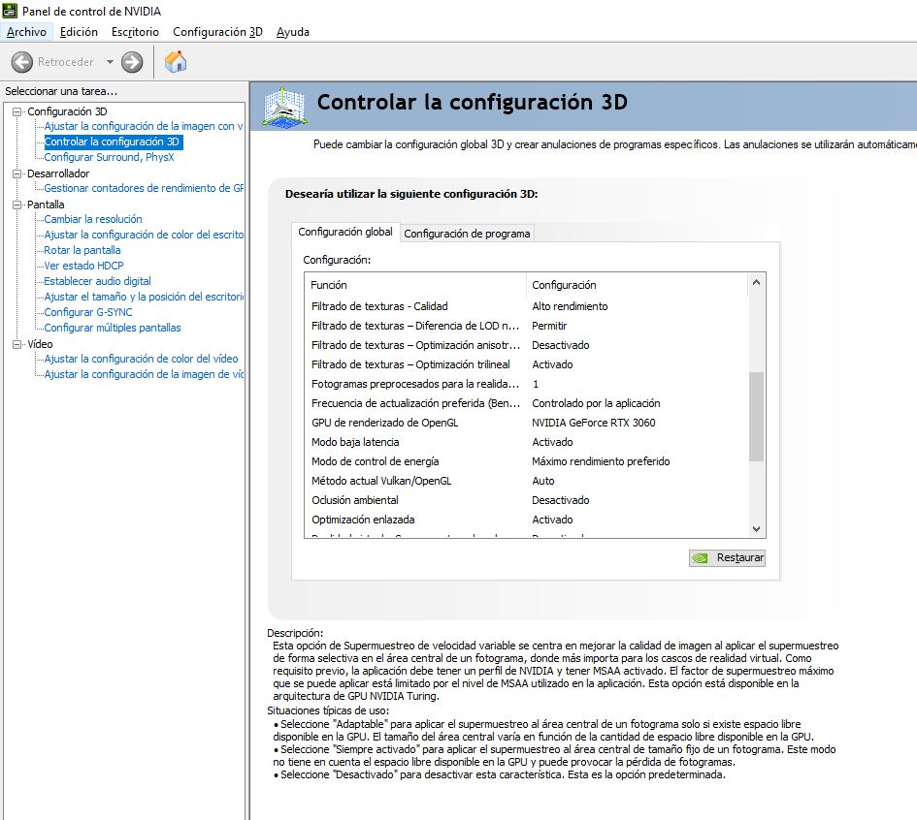Select Filtrado de texturas – Optimización anisotr… row
The height and width of the screenshot is (820, 917).
tap(526, 345)
